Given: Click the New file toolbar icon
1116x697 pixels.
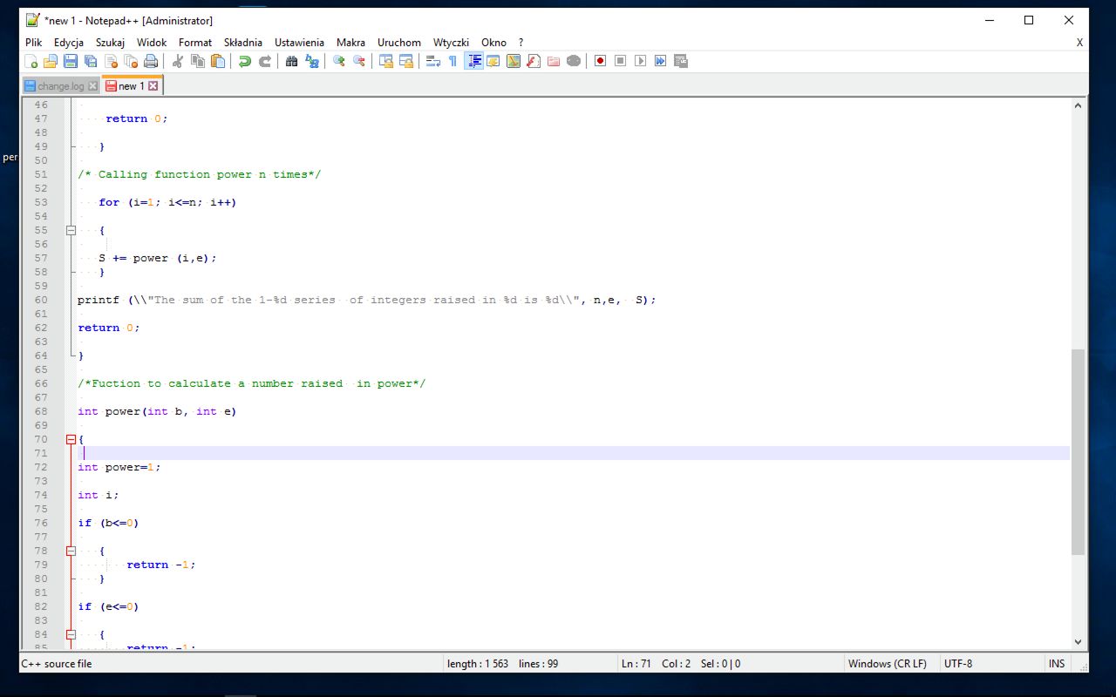Looking at the screenshot, I should point(31,61).
